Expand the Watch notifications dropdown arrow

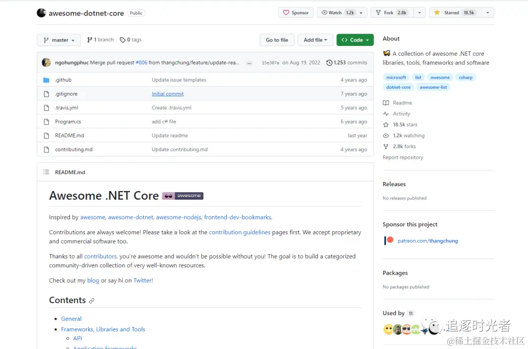pyautogui.click(x=361, y=13)
